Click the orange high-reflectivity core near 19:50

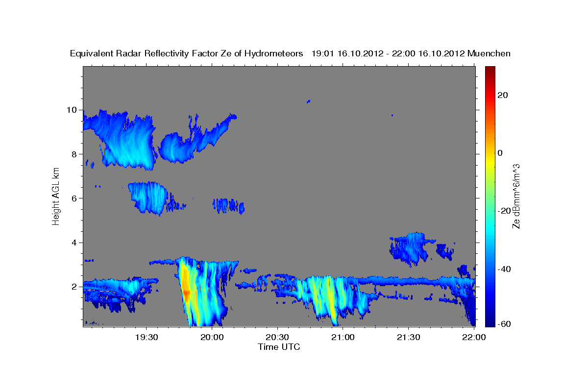186,292
